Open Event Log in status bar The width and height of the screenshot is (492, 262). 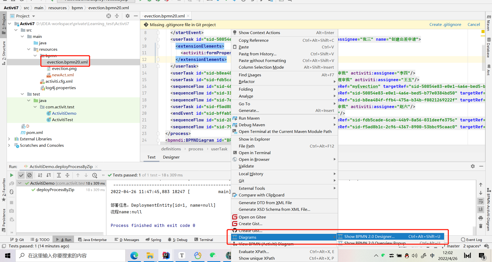click(471, 240)
